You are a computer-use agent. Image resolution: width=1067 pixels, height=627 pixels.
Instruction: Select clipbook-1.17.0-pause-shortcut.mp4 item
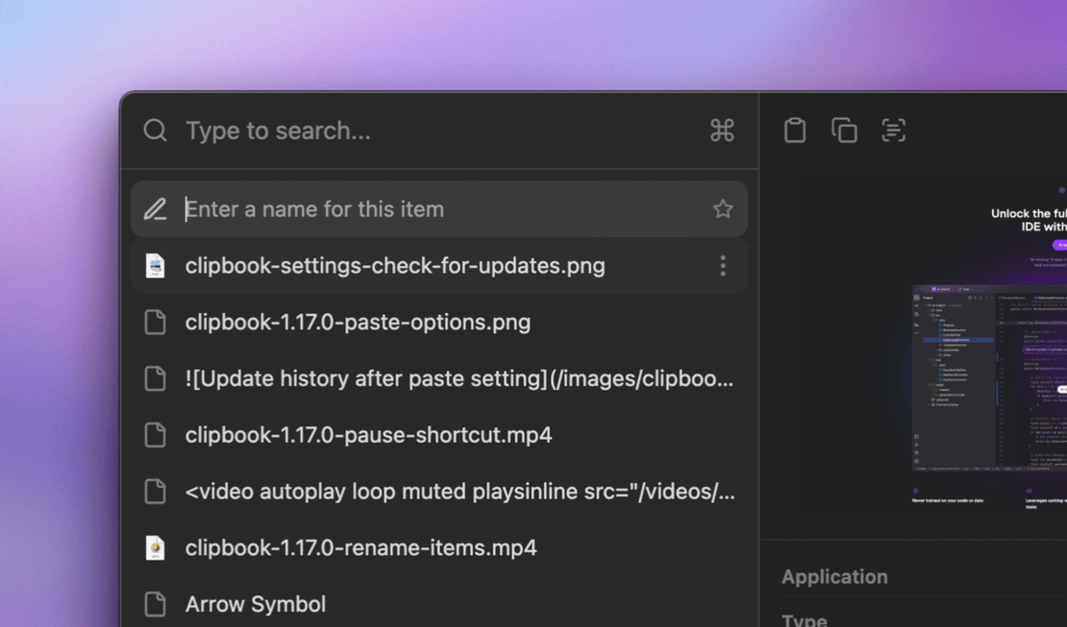click(439, 435)
